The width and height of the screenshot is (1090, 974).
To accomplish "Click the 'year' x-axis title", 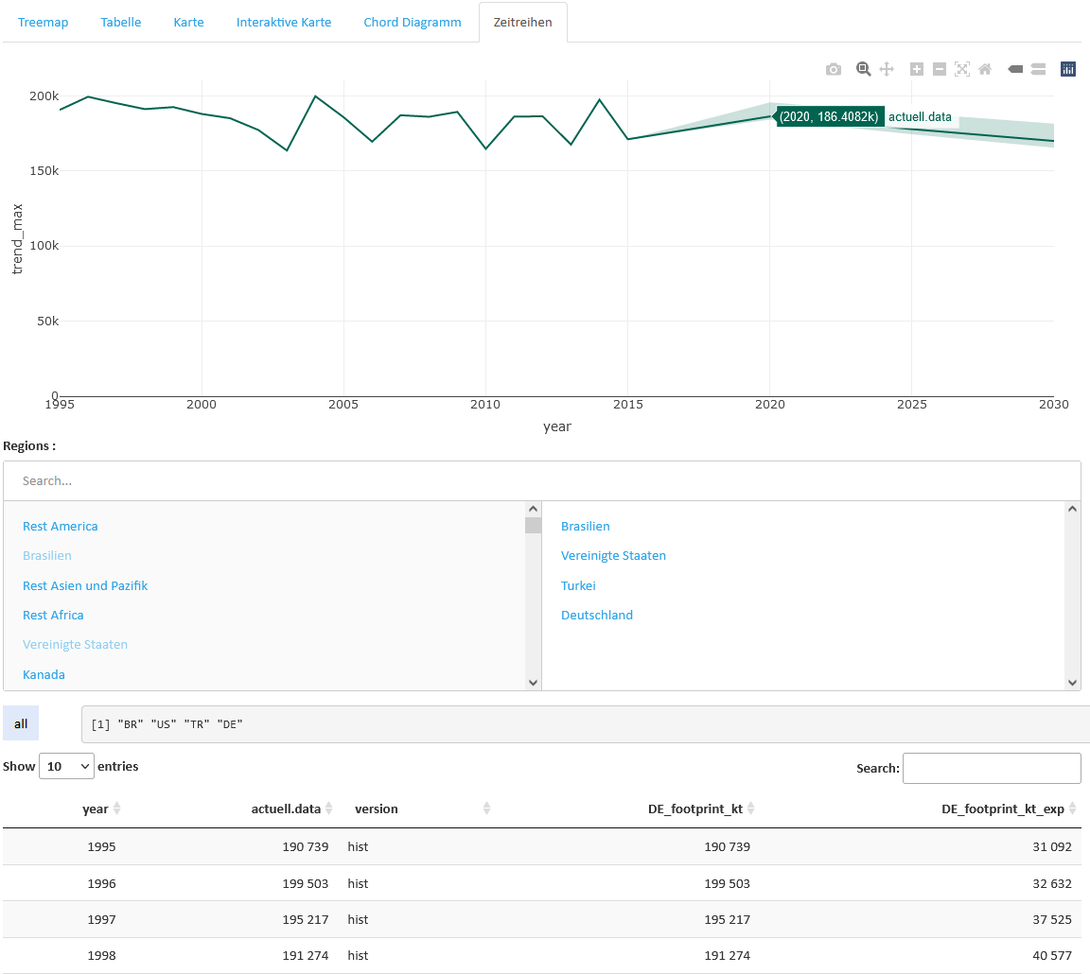I will coord(556,426).
